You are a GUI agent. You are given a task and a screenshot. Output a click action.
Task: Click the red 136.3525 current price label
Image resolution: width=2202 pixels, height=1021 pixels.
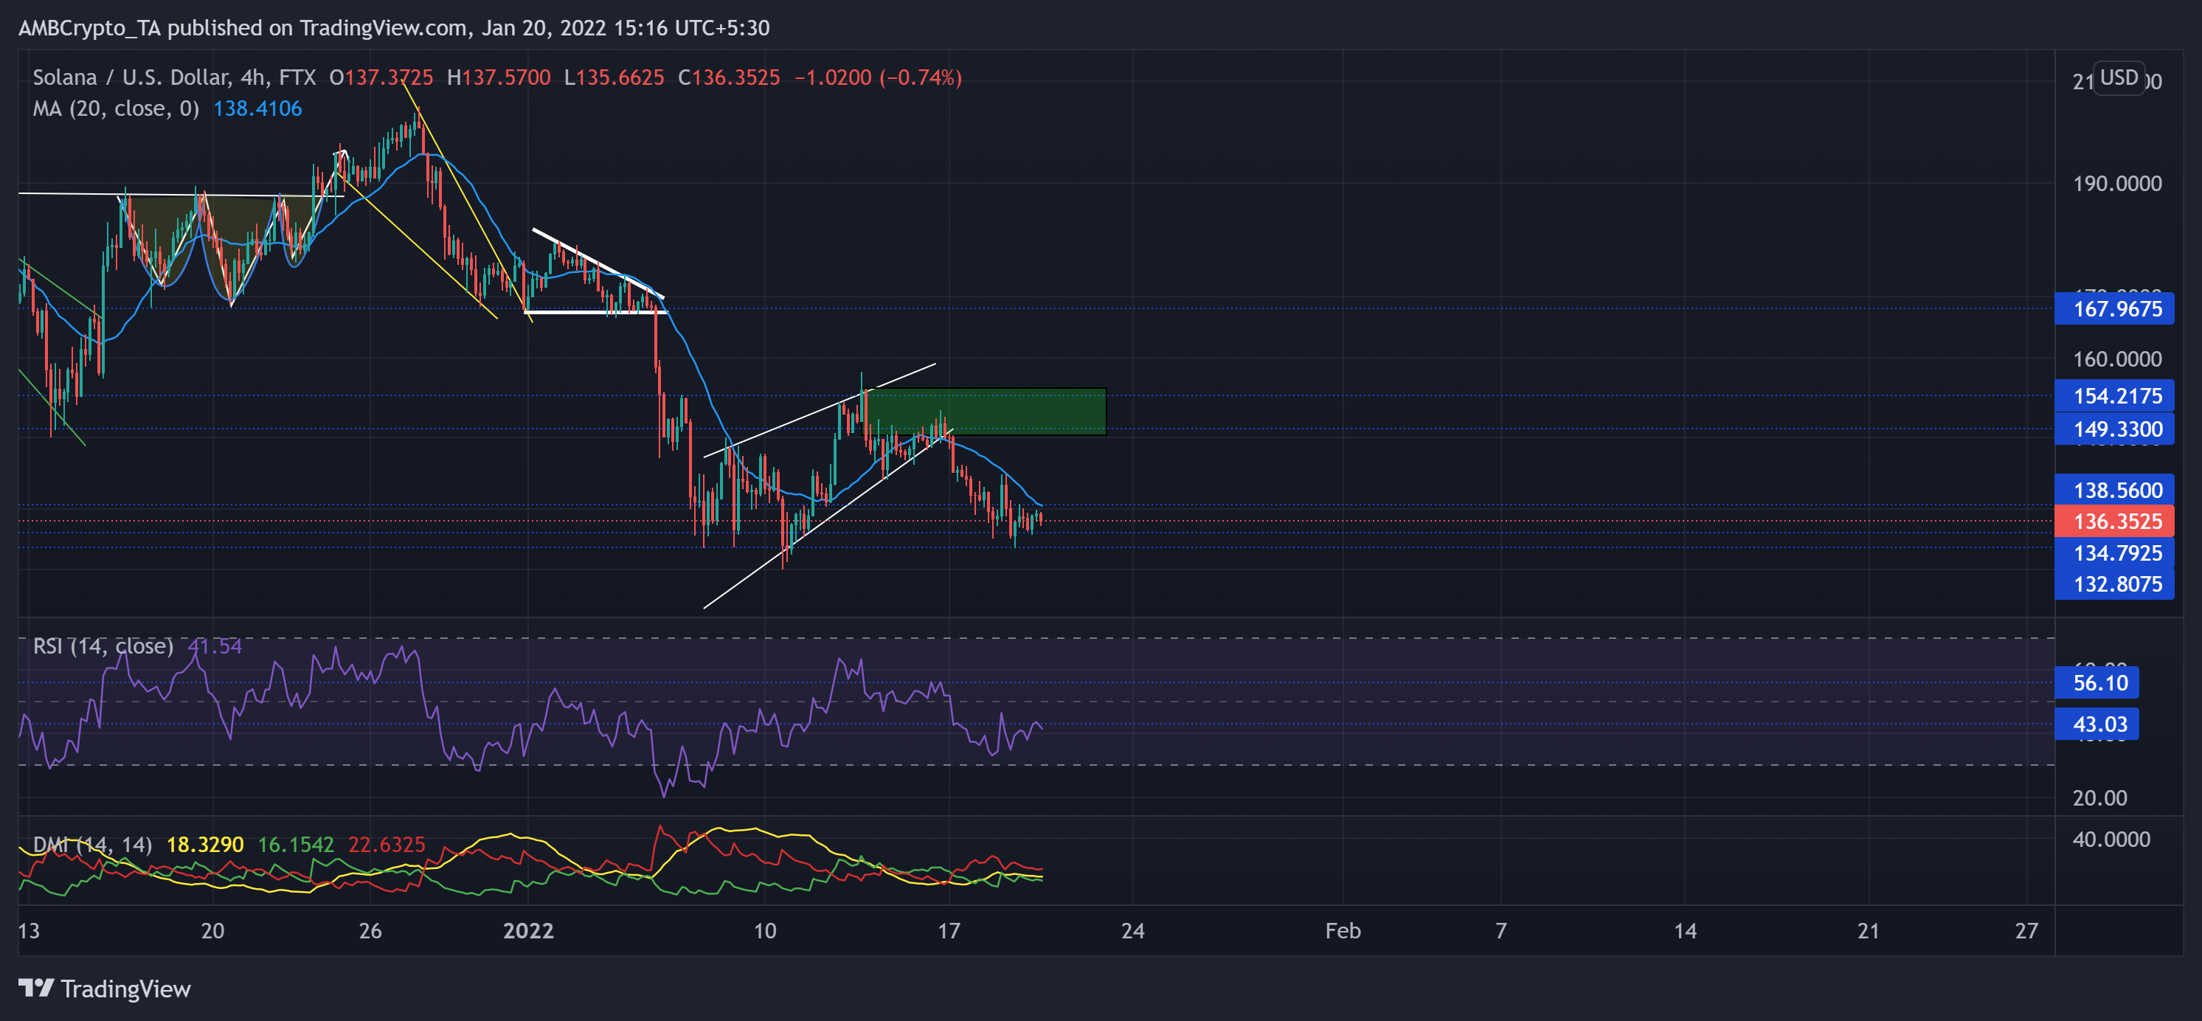tap(2114, 521)
